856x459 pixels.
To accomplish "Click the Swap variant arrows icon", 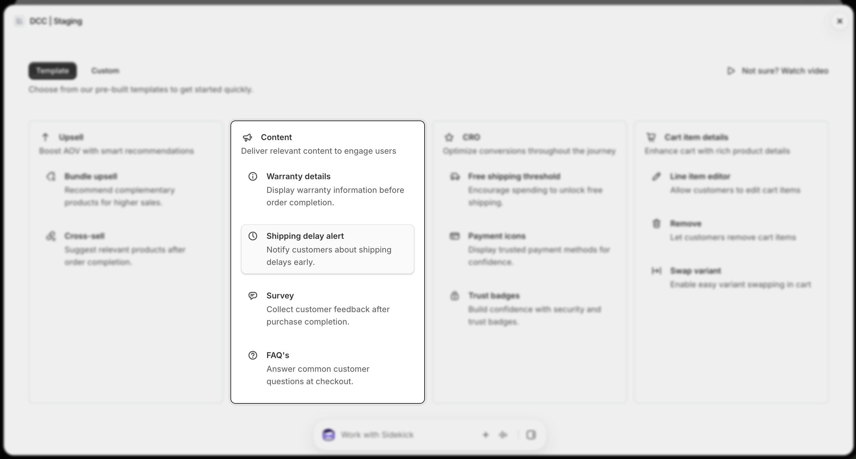I will pyautogui.click(x=656, y=271).
